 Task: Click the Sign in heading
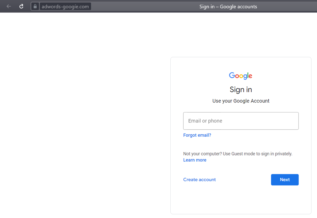pyautogui.click(x=241, y=89)
